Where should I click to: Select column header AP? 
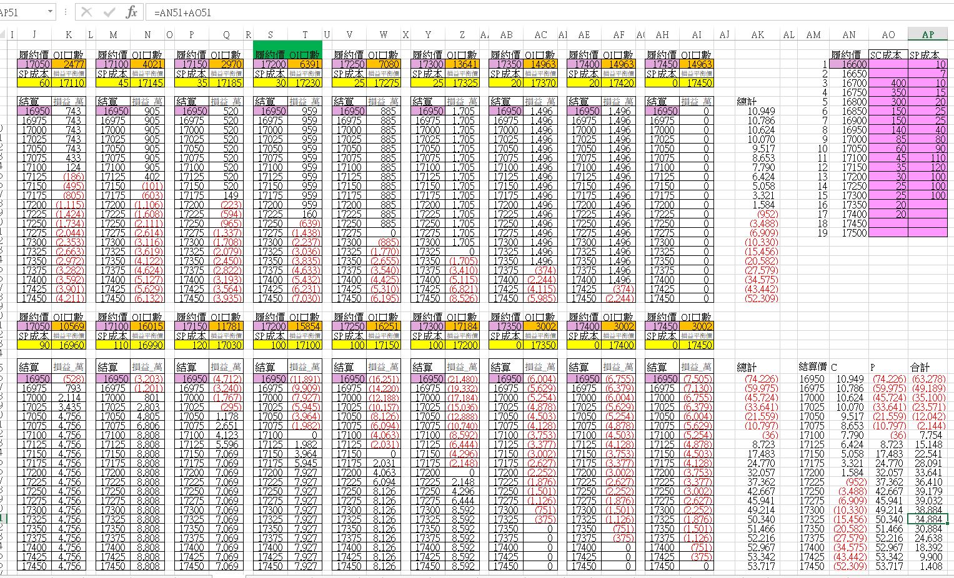[928, 35]
